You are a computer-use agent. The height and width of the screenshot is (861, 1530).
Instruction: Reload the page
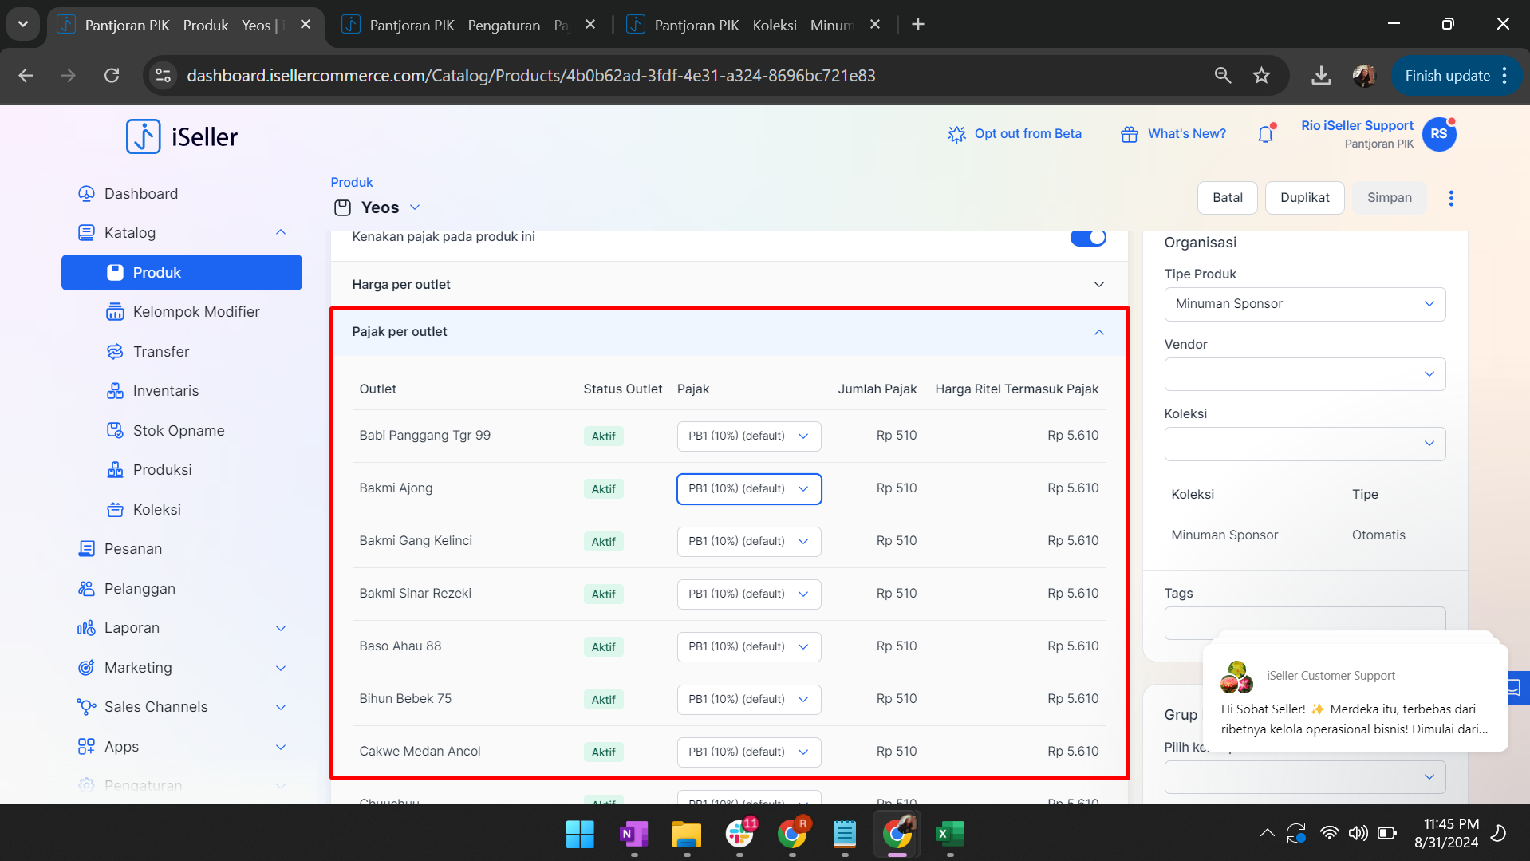pyautogui.click(x=112, y=75)
